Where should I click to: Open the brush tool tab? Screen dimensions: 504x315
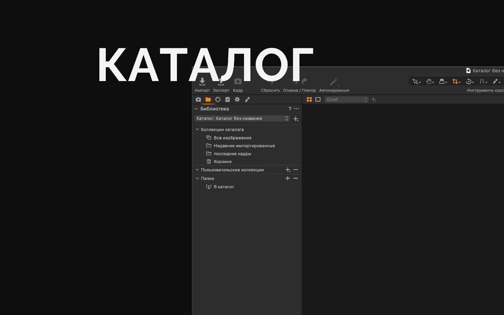[247, 100]
